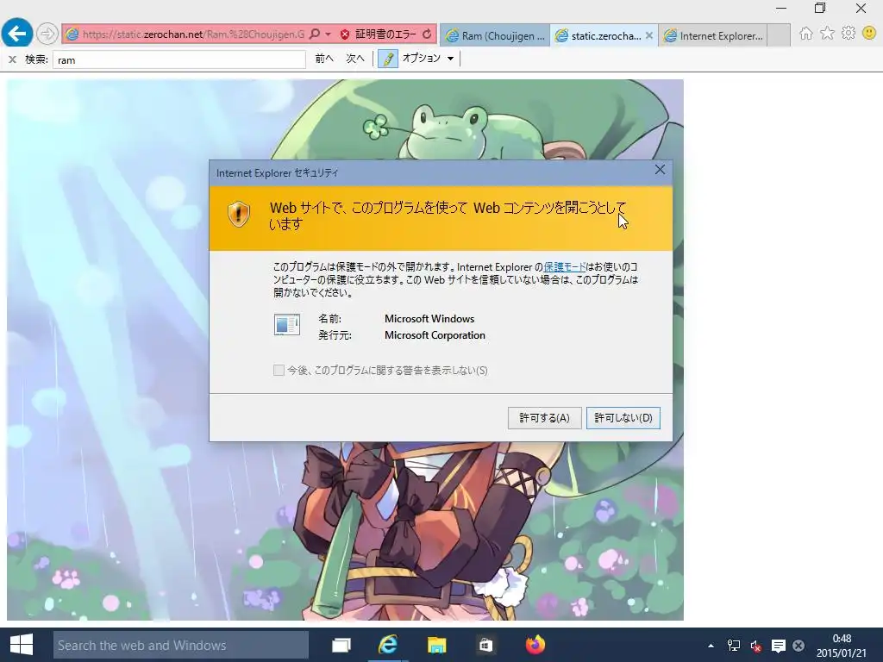Viewport: 883px width, 662px height.
Task: Click the network icon in system tray
Action: 734,646
